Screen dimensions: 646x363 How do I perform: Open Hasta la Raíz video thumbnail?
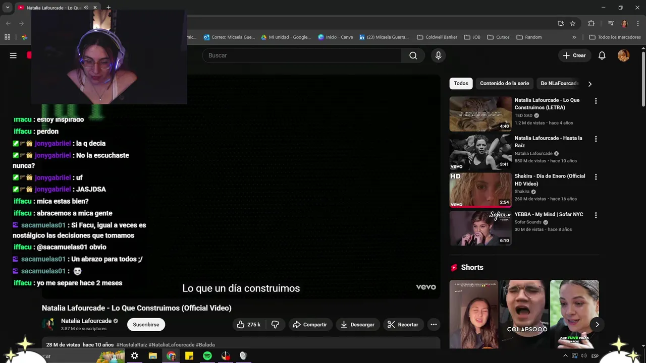coord(480,152)
